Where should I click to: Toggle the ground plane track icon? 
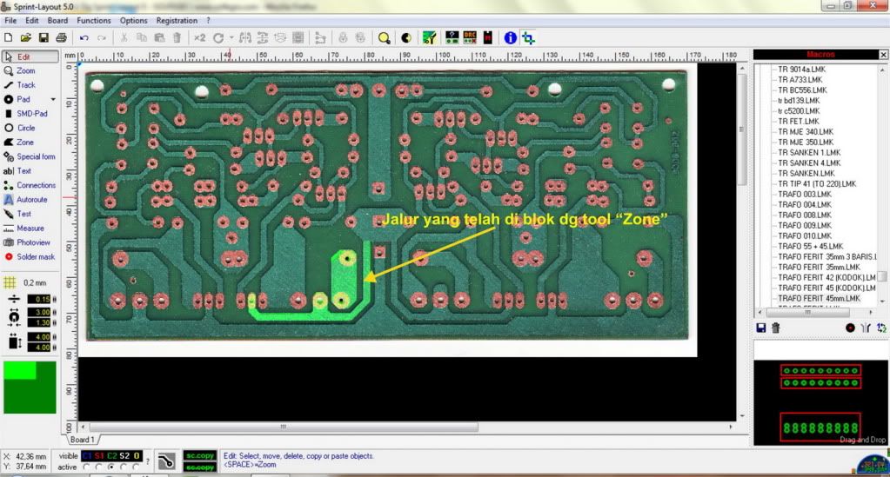click(166, 461)
